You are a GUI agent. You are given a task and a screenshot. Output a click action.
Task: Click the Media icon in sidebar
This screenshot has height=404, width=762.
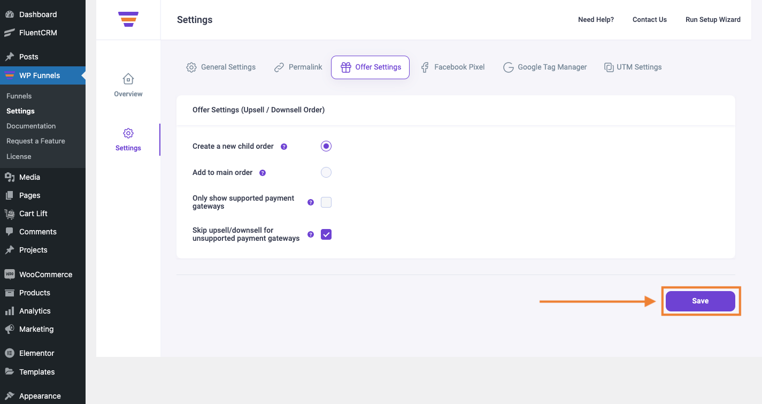[10, 177]
